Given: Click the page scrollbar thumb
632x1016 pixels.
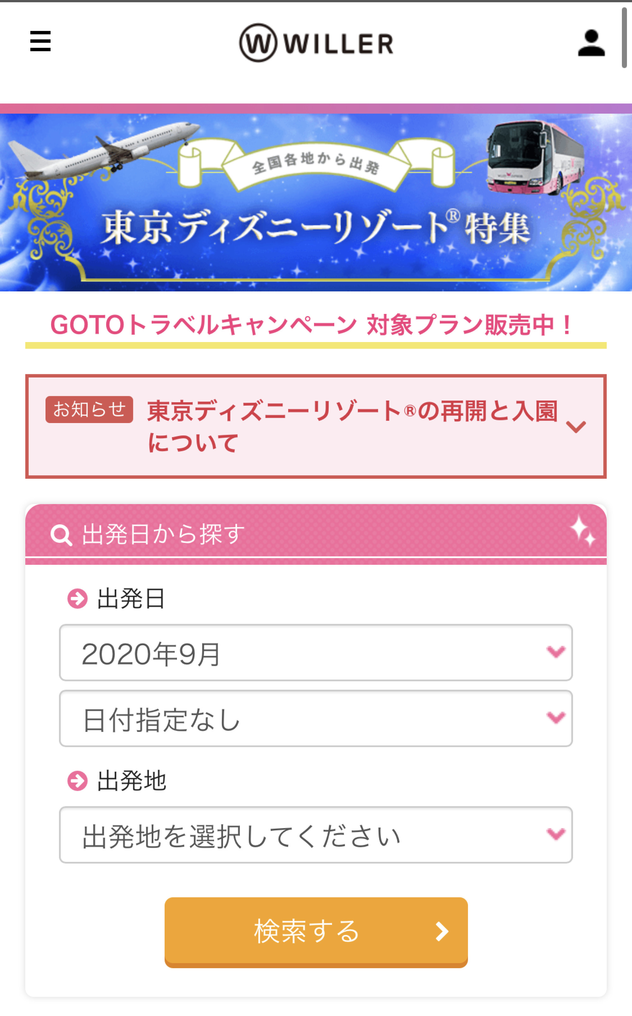Looking at the screenshot, I should 624,38.
